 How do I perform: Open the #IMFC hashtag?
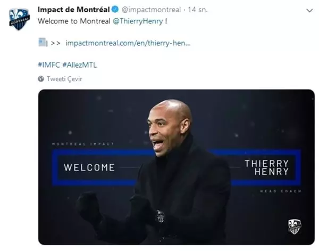coord(49,65)
